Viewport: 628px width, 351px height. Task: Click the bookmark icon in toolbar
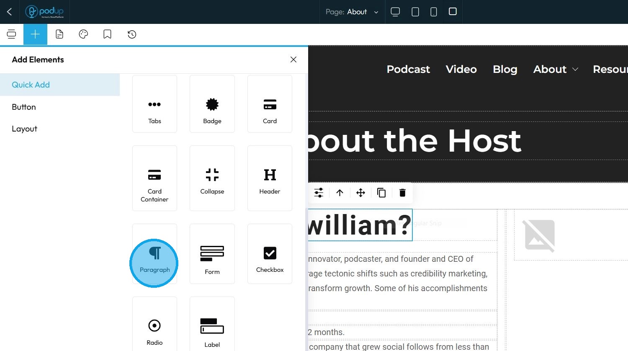107,34
